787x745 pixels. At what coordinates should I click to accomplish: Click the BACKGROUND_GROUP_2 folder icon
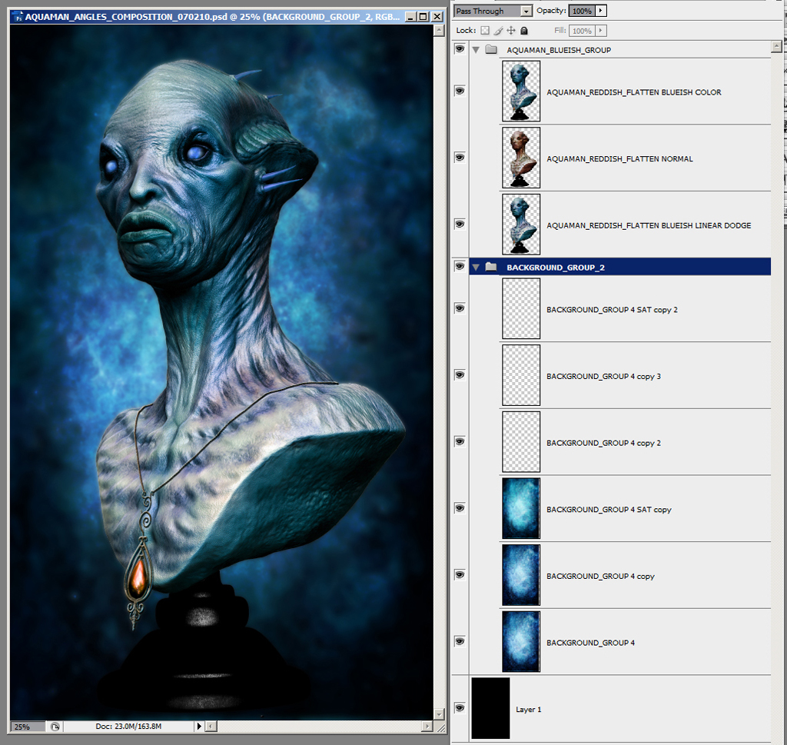pos(491,267)
